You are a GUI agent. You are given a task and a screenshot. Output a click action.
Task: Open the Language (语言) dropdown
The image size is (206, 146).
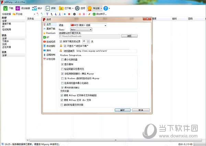[89, 25]
